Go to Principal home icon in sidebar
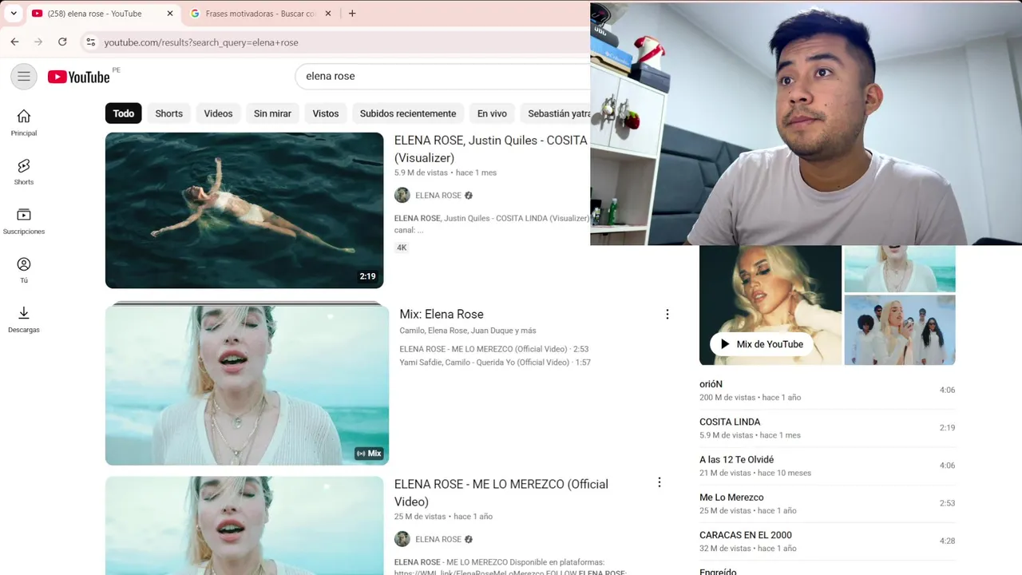The image size is (1022, 575). pyautogui.click(x=24, y=123)
